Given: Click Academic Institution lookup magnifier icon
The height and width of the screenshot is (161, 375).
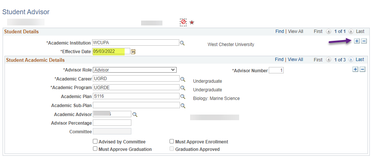Looking at the screenshot, I should click(x=182, y=43).
